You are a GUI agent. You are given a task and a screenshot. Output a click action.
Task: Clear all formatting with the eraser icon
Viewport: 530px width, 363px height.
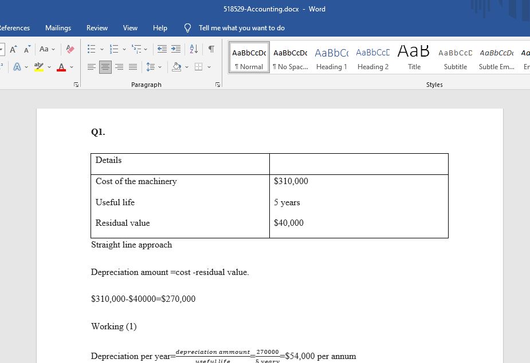pos(70,49)
